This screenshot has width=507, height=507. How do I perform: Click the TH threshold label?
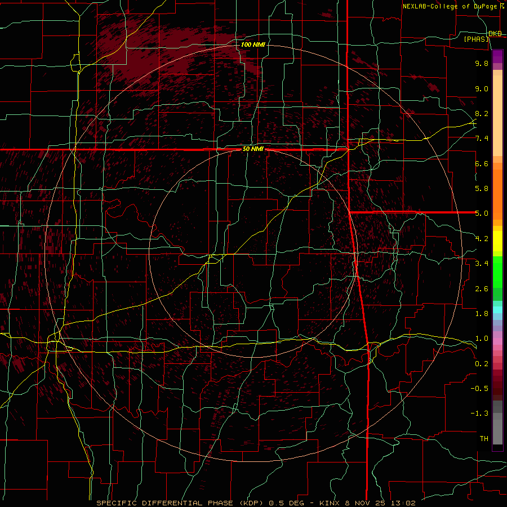click(x=484, y=439)
